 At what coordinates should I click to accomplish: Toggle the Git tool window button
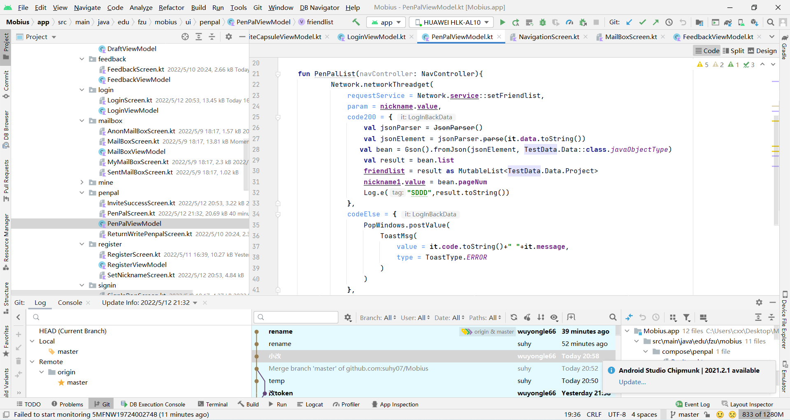coord(102,404)
